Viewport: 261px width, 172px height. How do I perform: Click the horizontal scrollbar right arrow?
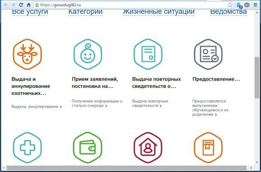coord(251,168)
